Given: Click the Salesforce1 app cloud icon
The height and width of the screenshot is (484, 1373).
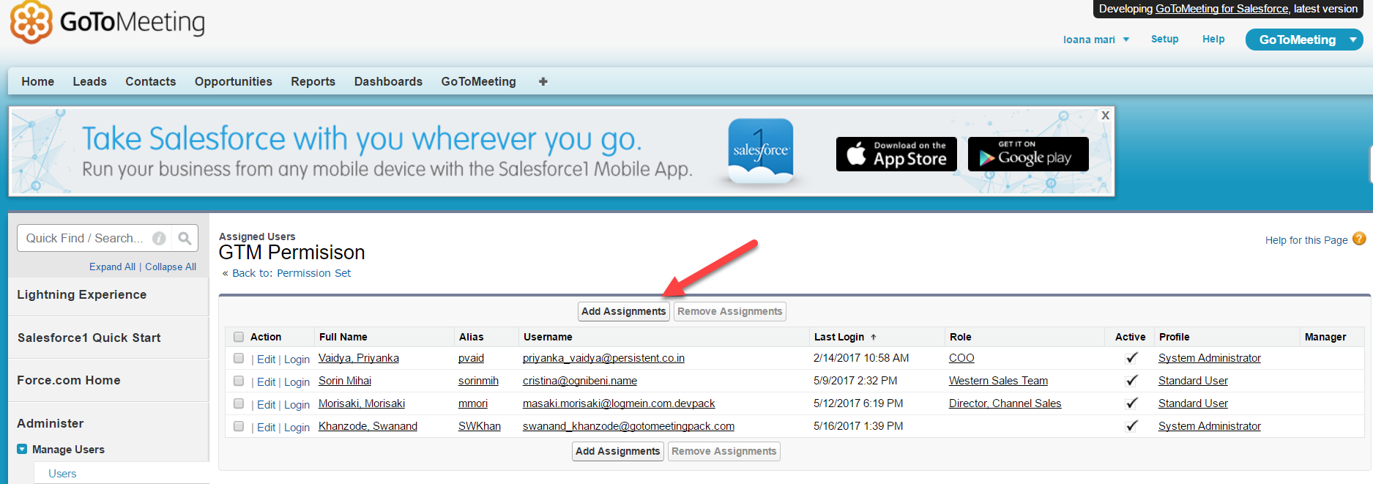Looking at the screenshot, I should 761,151.
